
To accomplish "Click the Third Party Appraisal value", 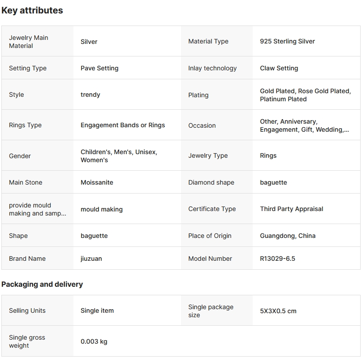I will pyautogui.click(x=291, y=209).
